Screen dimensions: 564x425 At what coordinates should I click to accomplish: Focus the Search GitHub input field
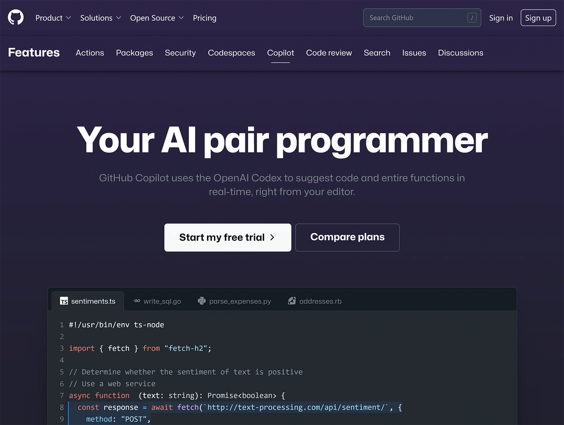pyautogui.click(x=416, y=18)
